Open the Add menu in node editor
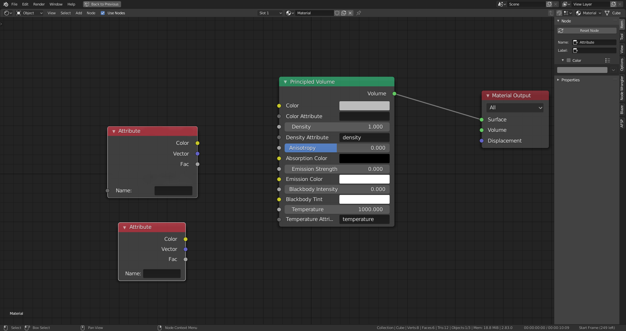Image resolution: width=626 pixels, height=331 pixels. pos(79,13)
